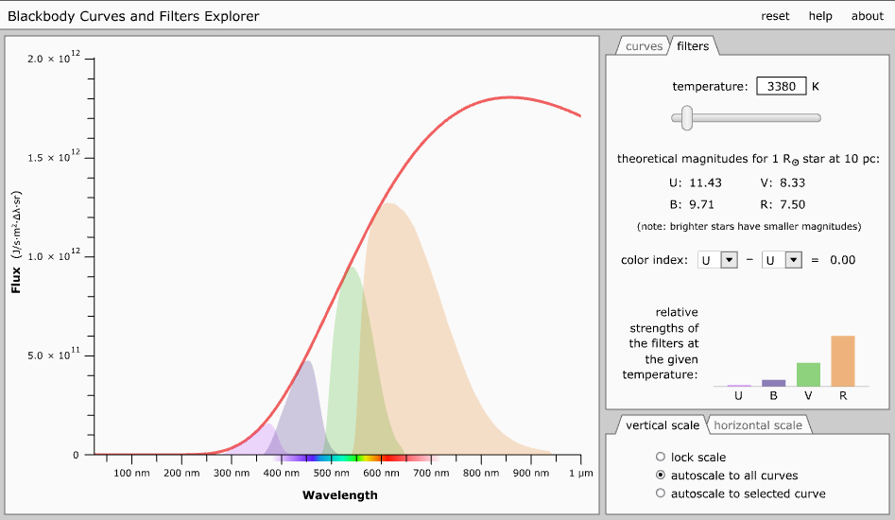
Task: Click the reset link in header
Action: 775,16
